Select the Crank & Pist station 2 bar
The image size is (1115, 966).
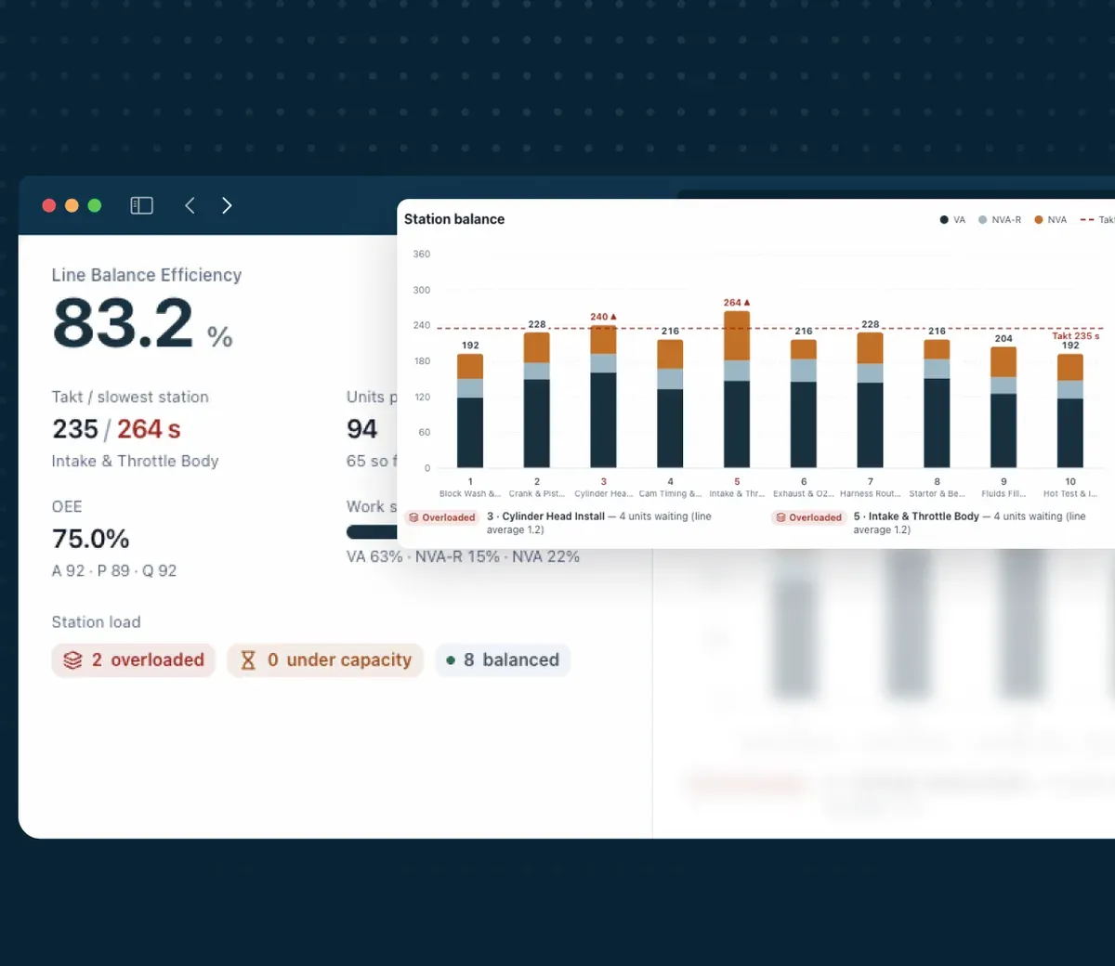pos(537,400)
